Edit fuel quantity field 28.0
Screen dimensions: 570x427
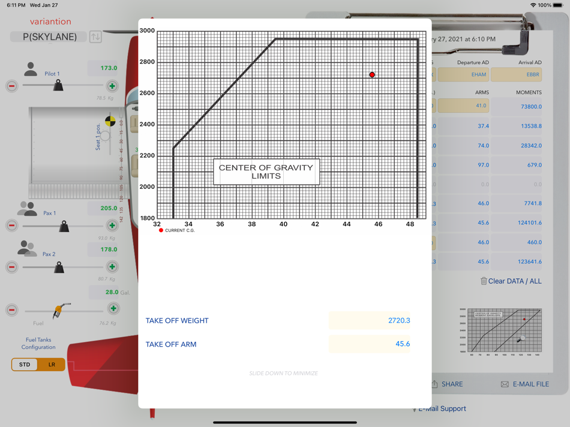104,292
